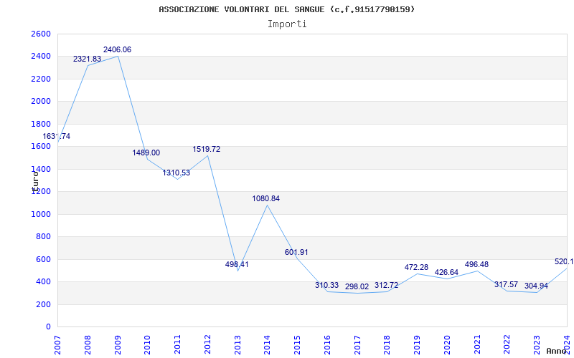
Task: Click the 426.64 data label
Action: pos(446,273)
